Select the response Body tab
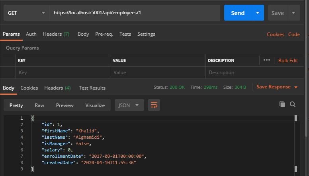309x176 pixels. (x=8, y=88)
